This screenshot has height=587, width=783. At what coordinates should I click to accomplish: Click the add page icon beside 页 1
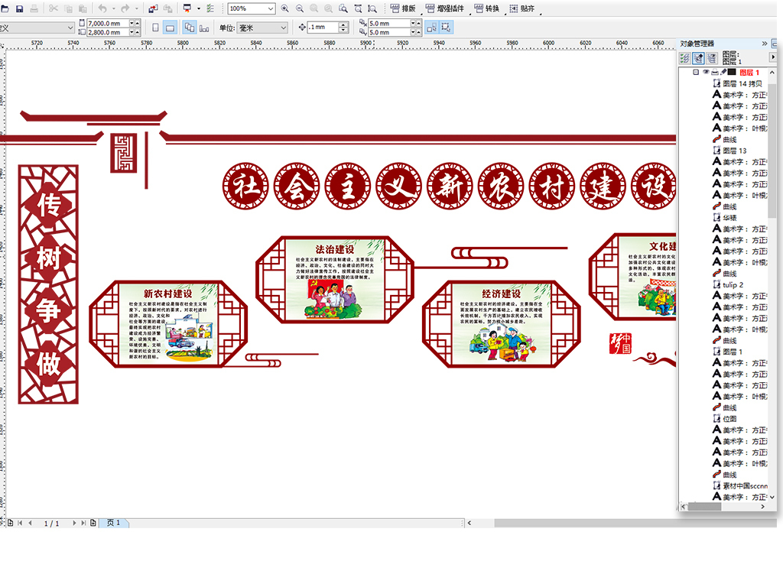tap(93, 523)
